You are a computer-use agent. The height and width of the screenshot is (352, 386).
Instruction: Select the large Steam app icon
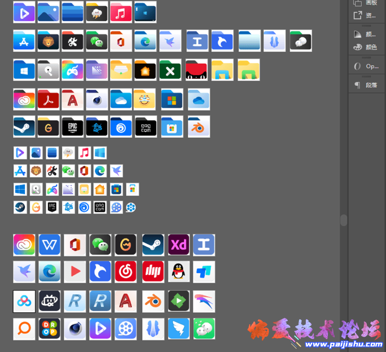point(153,245)
